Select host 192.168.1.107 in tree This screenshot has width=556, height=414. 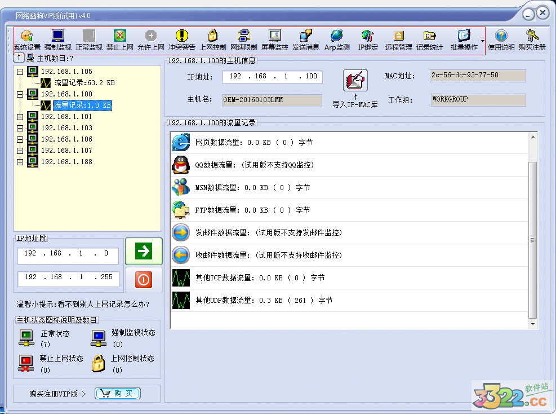[66, 151]
